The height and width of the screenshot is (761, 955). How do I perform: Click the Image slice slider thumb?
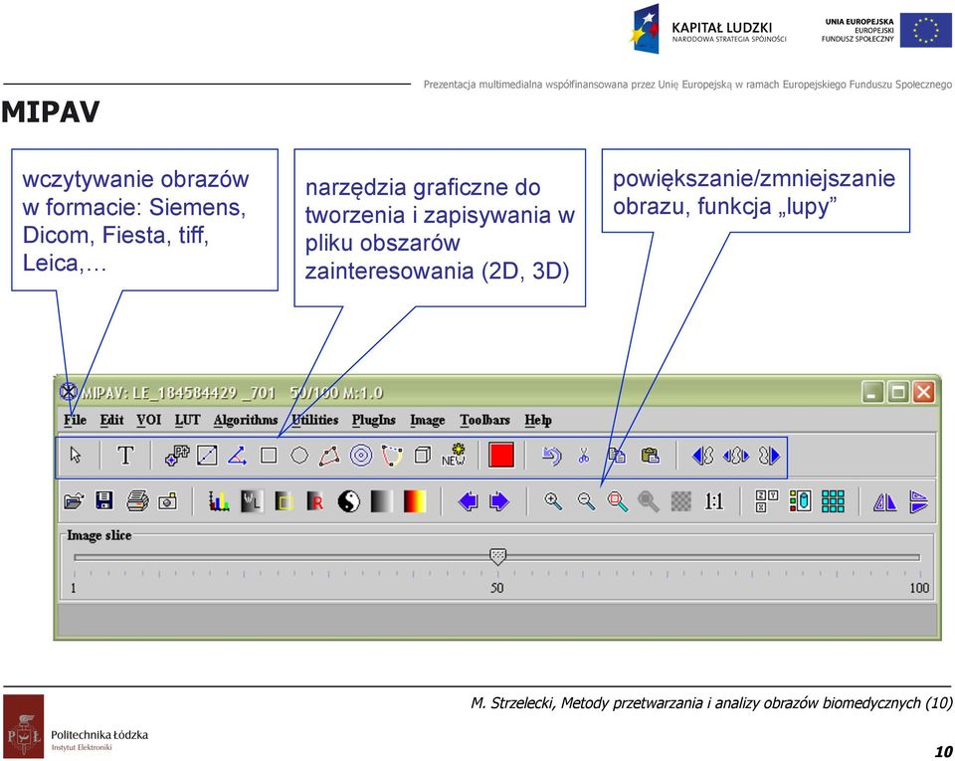(x=497, y=556)
